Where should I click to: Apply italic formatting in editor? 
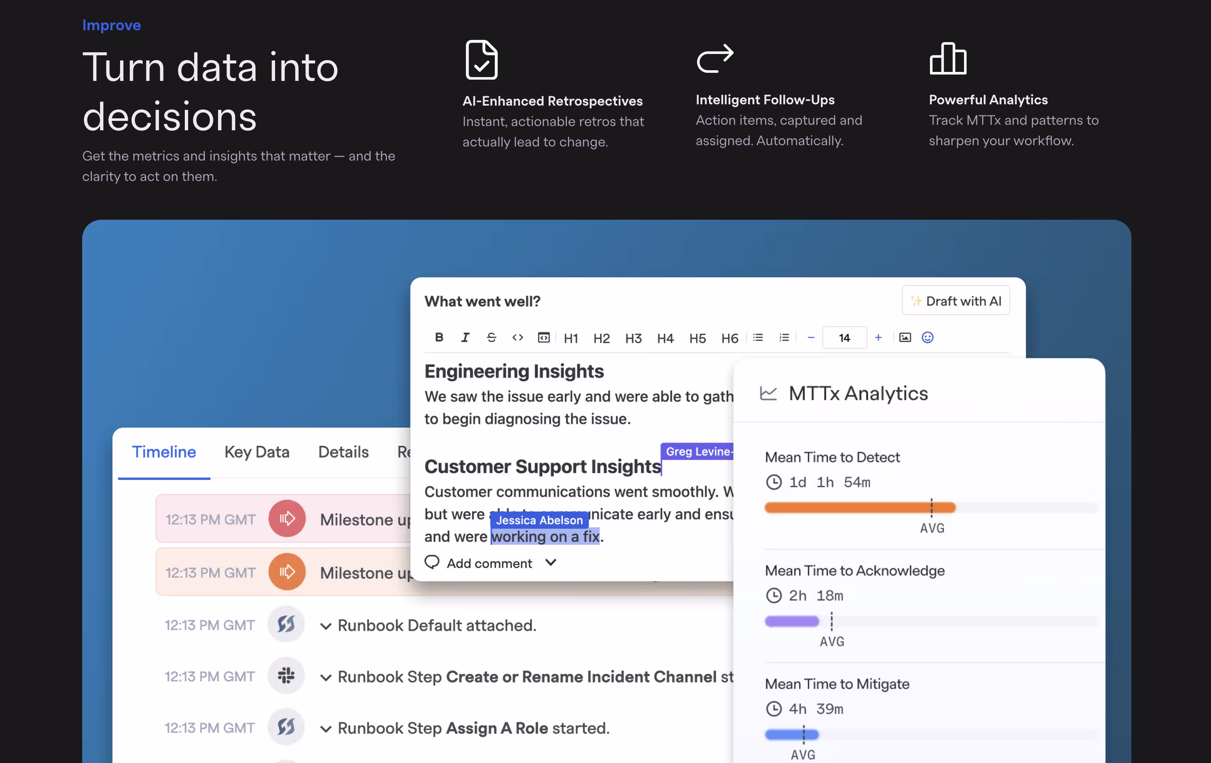(465, 338)
